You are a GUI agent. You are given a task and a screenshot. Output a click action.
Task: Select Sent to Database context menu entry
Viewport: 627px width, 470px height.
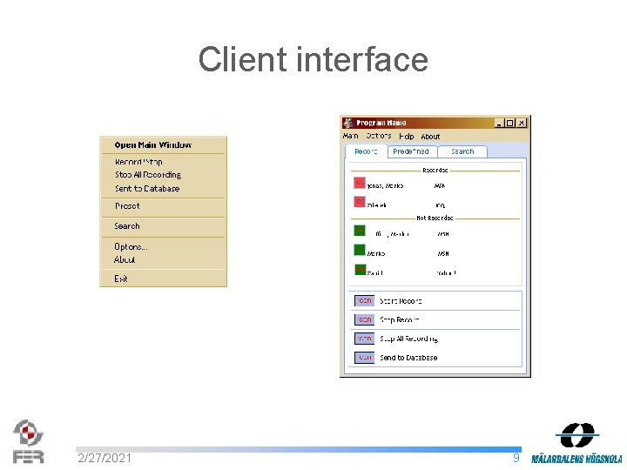[x=147, y=188]
